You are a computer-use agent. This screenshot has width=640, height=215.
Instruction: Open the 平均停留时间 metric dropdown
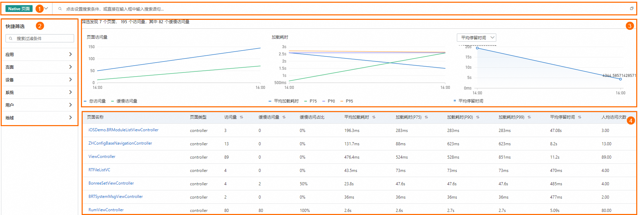tap(476, 38)
